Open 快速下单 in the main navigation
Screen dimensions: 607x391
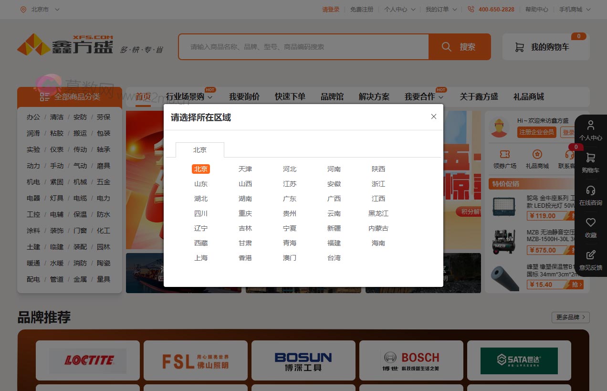(x=290, y=96)
